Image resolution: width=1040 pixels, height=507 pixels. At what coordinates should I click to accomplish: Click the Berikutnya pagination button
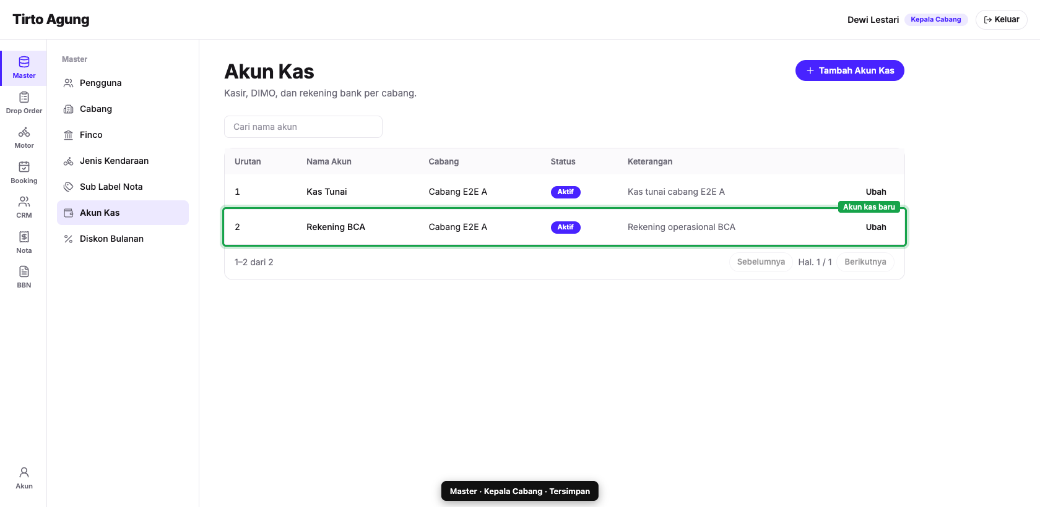(865, 262)
